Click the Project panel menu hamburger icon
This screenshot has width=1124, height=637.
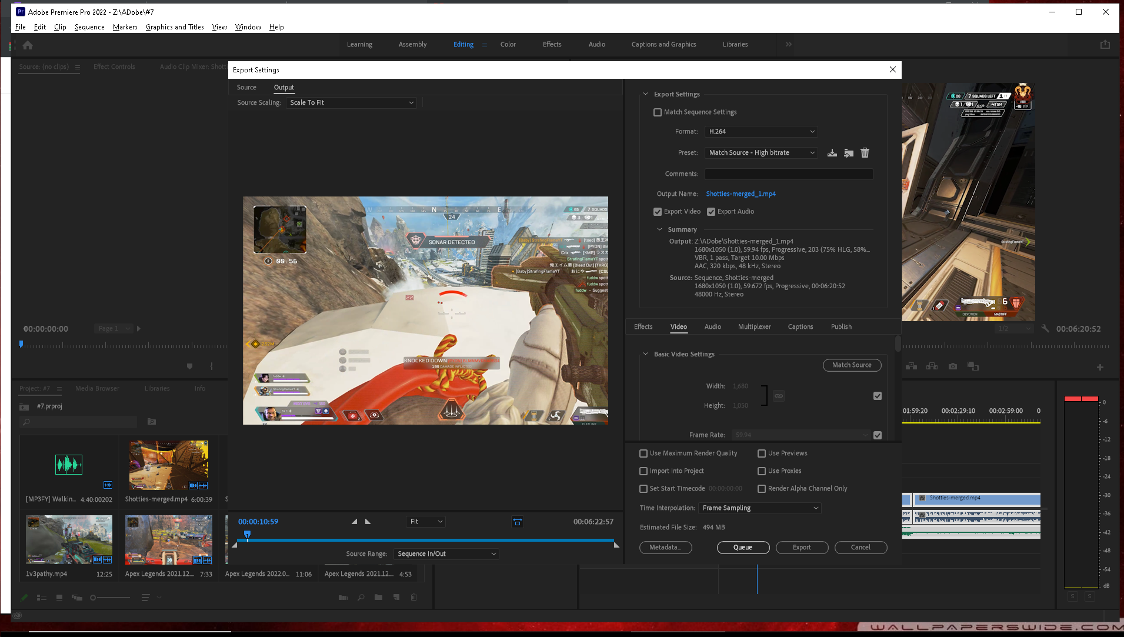59,389
